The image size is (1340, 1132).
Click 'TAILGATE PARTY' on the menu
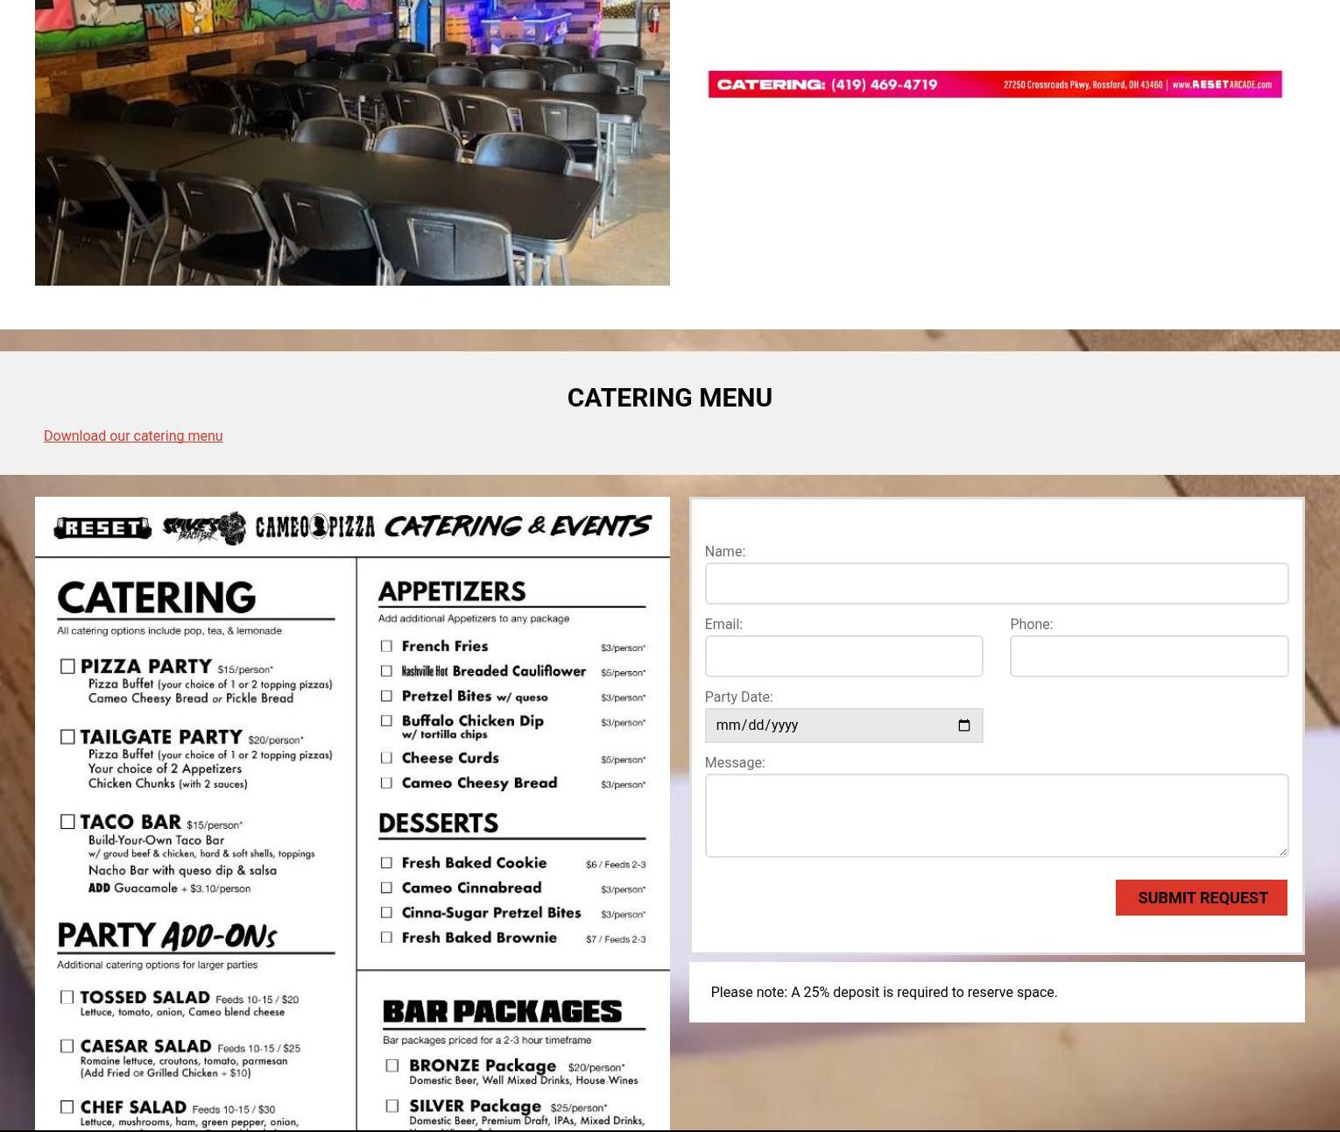point(161,737)
